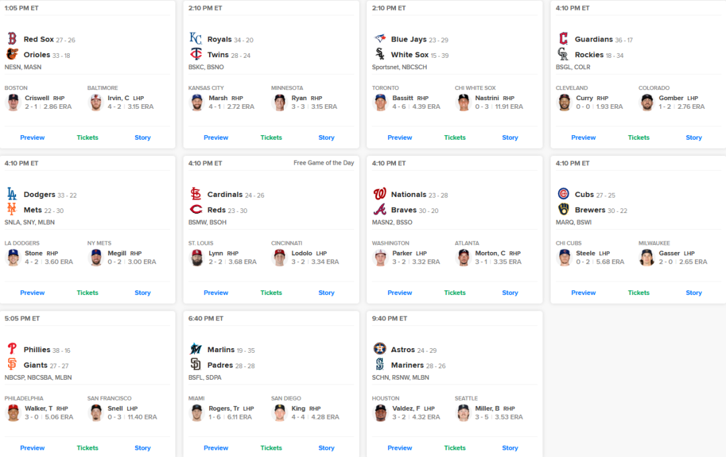
Task: Buy Tickets for Marlins vs Padres
Action: click(272, 448)
